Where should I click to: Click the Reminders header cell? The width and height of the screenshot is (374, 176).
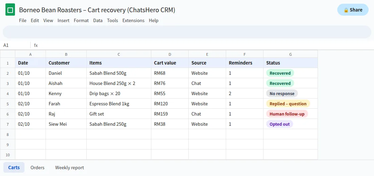pos(245,63)
